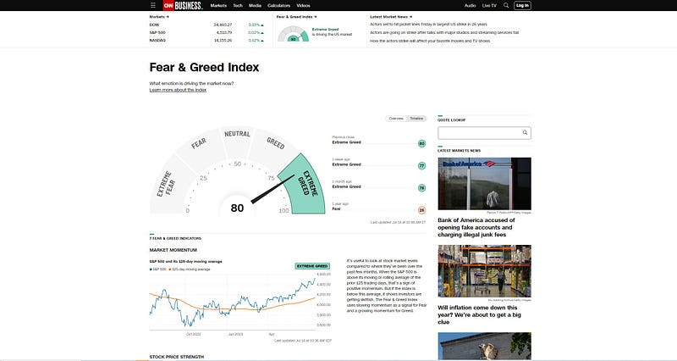Open 'Learn more about the index' link

point(178,90)
